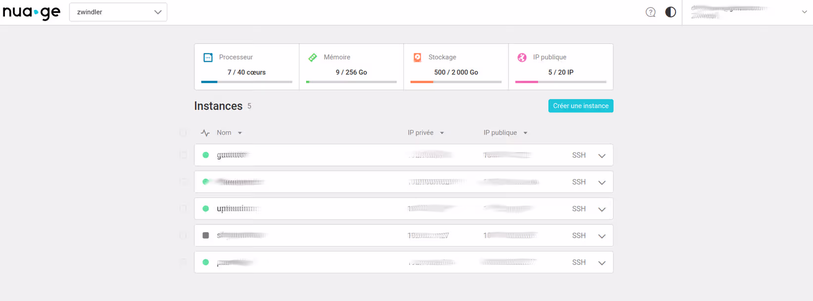Check the third instance row checkbox
Image resolution: width=813 pixels, height=301 pixels.
click(x=183, y=209)
